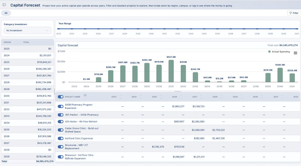
Task: Select the $219,548,325 total for 2039
Action: [44, 156]
